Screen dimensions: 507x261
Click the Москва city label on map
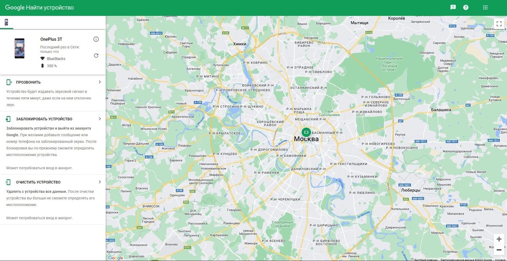pyautogui.click(x=306, y=139)
